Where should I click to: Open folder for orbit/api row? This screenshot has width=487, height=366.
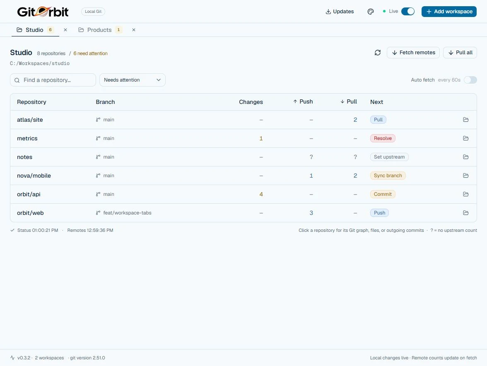(x=465, y=194)
